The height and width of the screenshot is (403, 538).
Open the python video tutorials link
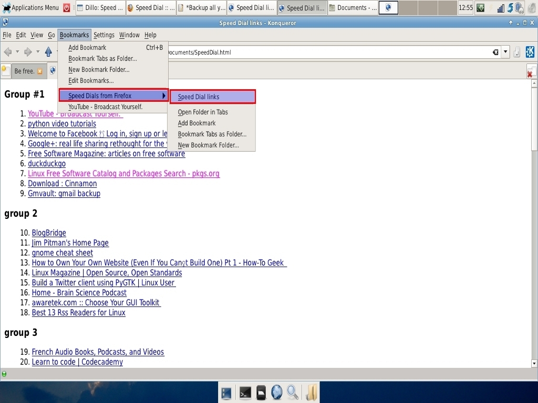[x=62, y=124]
